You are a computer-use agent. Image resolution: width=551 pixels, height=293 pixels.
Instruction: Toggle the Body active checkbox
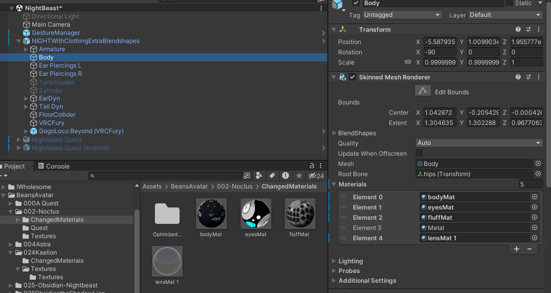pos(356,3)
